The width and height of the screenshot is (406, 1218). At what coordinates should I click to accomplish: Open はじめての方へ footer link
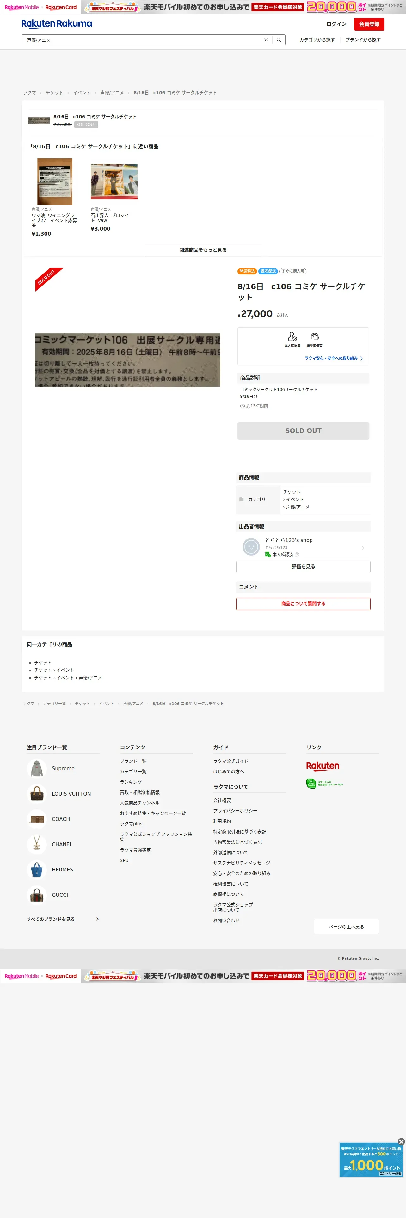click(229, 772)
